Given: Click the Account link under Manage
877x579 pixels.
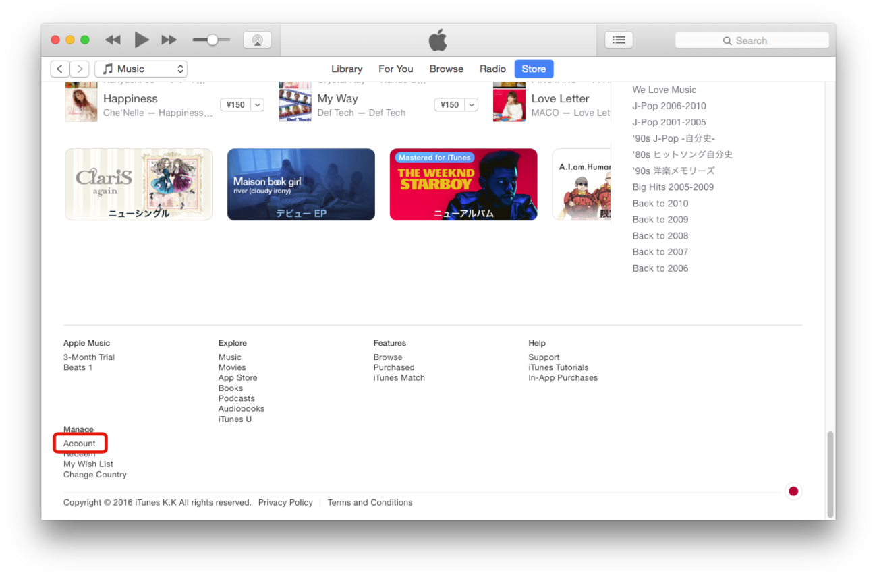Looking at the screenshot, I should pyautogui.click(x=80, y=444).
